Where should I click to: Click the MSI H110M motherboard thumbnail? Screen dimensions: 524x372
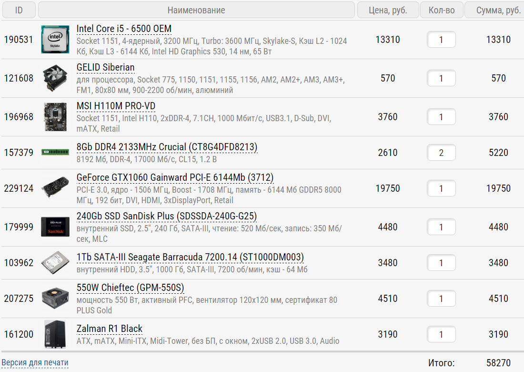pos(55,117)
